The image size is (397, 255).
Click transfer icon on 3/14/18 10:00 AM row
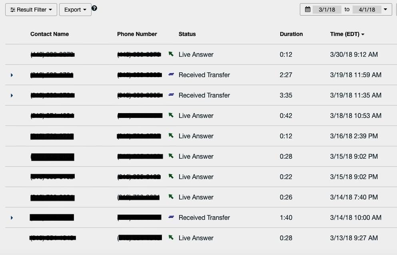click(171, 217)
